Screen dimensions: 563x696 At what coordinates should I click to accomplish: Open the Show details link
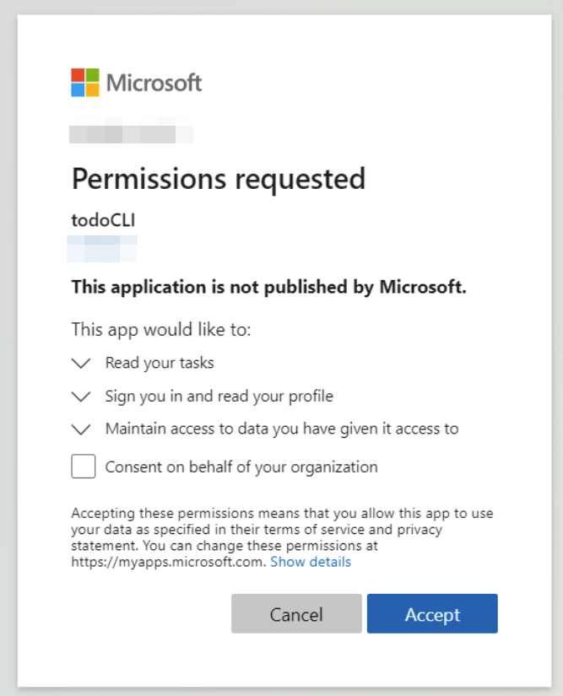[311, 562]
